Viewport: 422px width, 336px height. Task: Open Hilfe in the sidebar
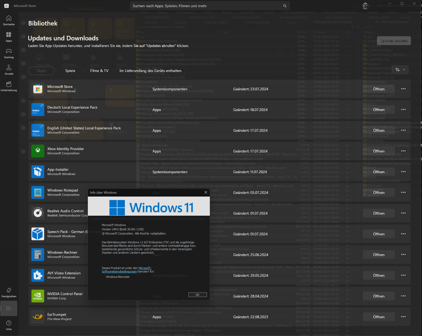coord(9,325)
